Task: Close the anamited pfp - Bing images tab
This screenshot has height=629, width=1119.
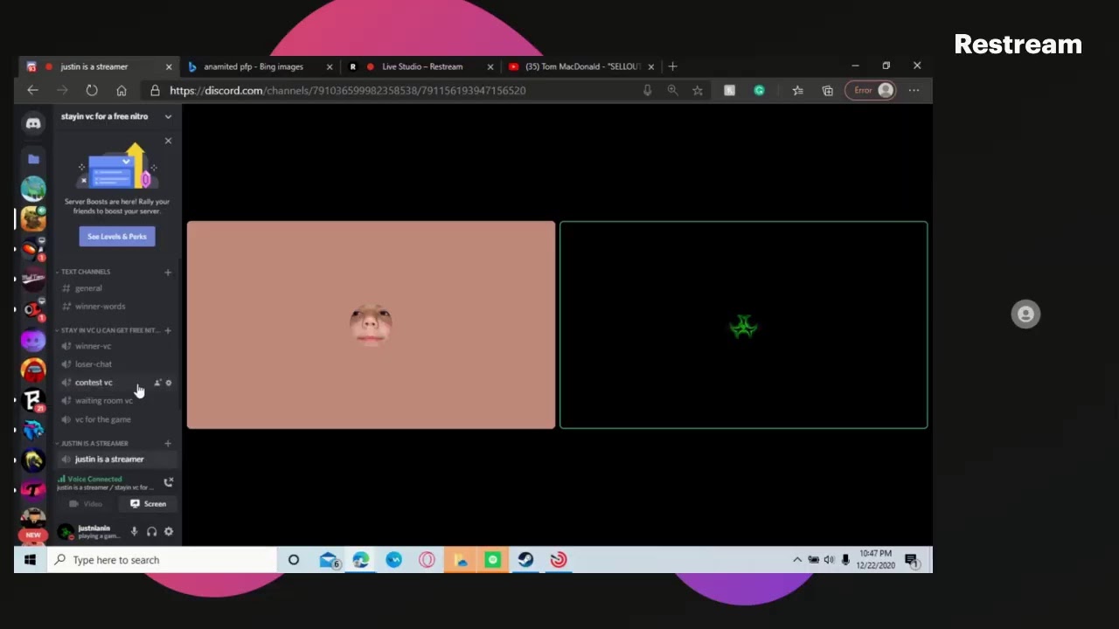Action: [330, 66]
